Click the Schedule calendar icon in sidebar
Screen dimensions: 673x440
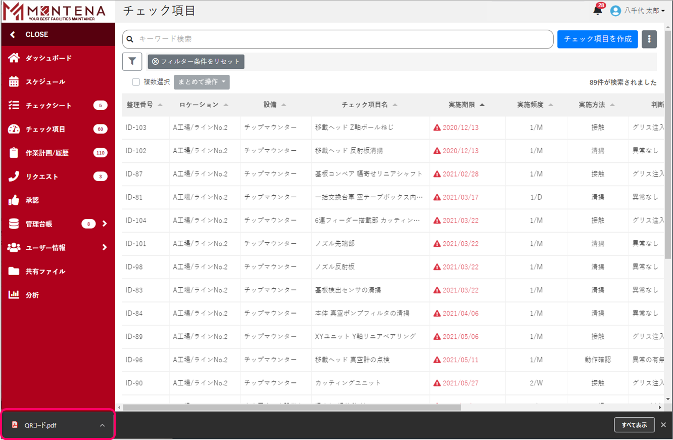(14, 81)
